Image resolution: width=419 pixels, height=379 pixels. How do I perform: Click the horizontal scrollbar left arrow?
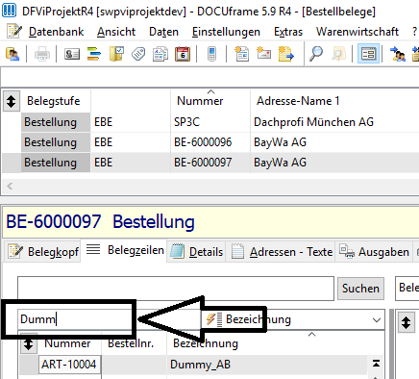pos(10,186)
